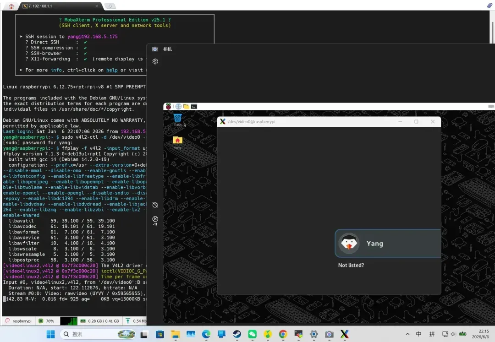
Task: Expand hidden system tray icons
Action: coord(407,334)
